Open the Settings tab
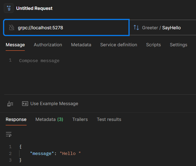This screenshot has width=196, height=166. (x=178, y=45)
